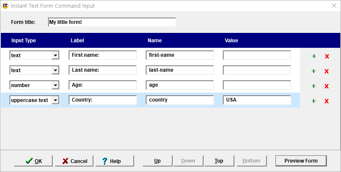Edit the 'first-name' name field

click(179, 55)
